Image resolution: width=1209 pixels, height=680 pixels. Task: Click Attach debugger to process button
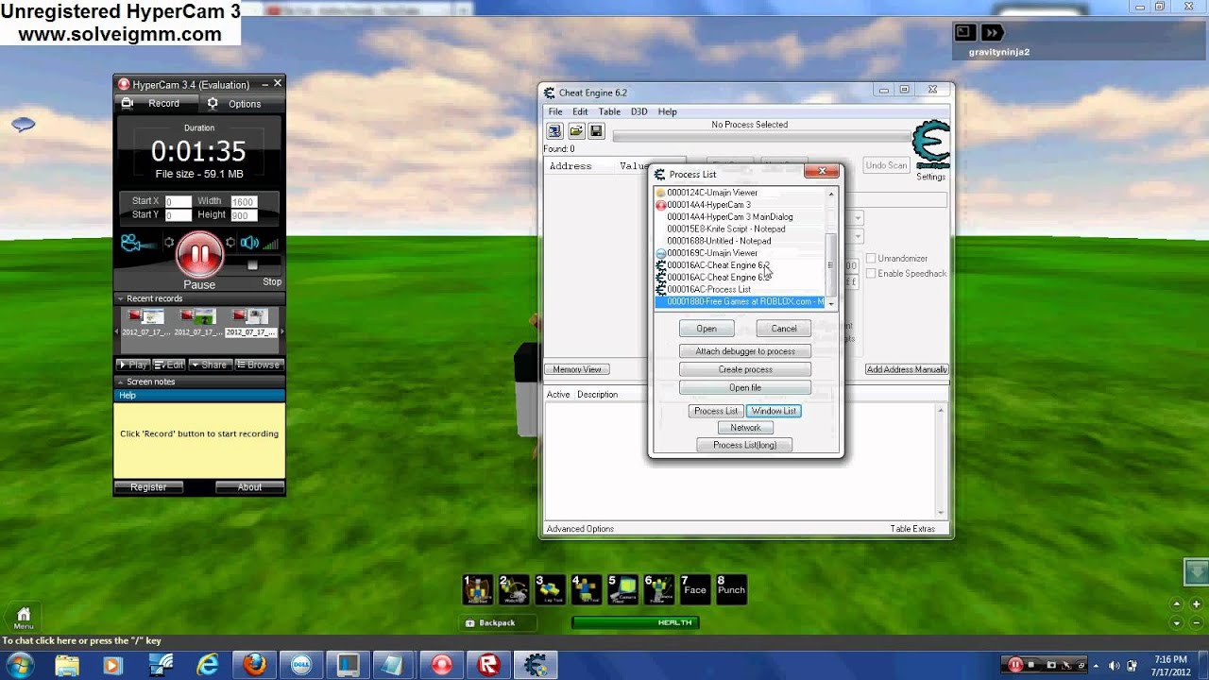coord(745,351)
